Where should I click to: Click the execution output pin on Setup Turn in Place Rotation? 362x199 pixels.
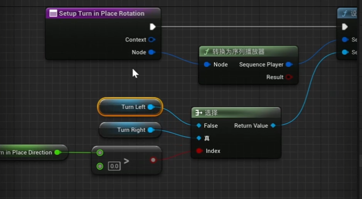tap(153, 27)
